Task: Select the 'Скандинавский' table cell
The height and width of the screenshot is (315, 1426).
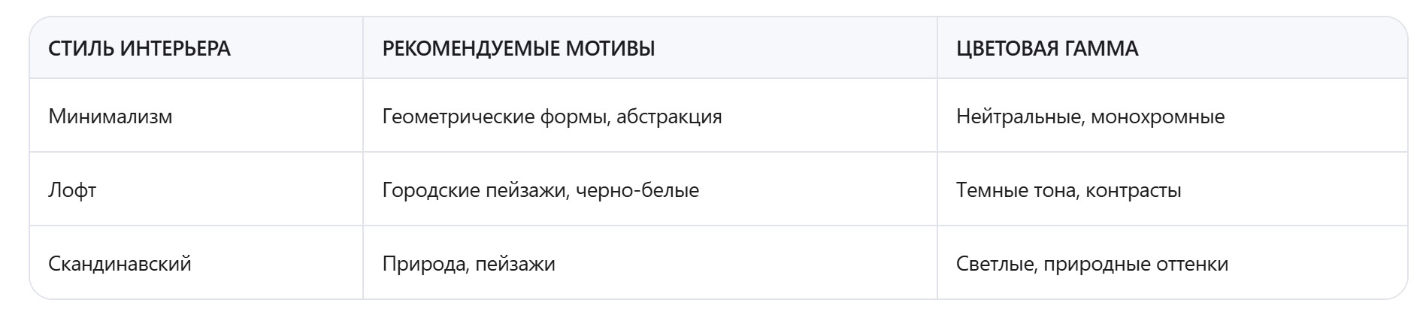Action: click(x=120, y=264)
